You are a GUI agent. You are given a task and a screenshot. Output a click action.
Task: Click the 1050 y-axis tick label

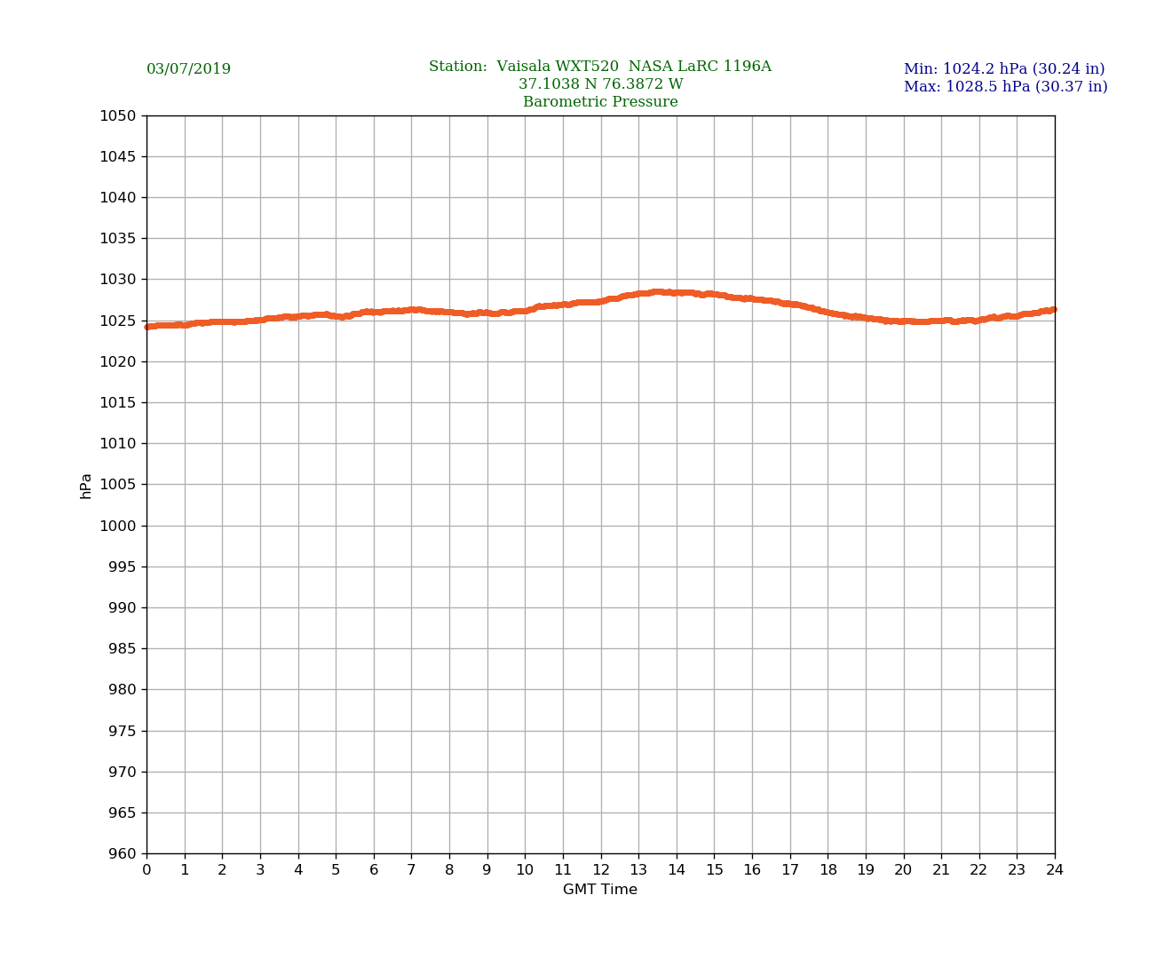pos(117,115)
